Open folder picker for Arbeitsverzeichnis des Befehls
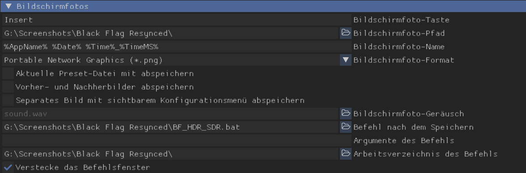Viewport: 526px width, 173px height. click(345, 154)
